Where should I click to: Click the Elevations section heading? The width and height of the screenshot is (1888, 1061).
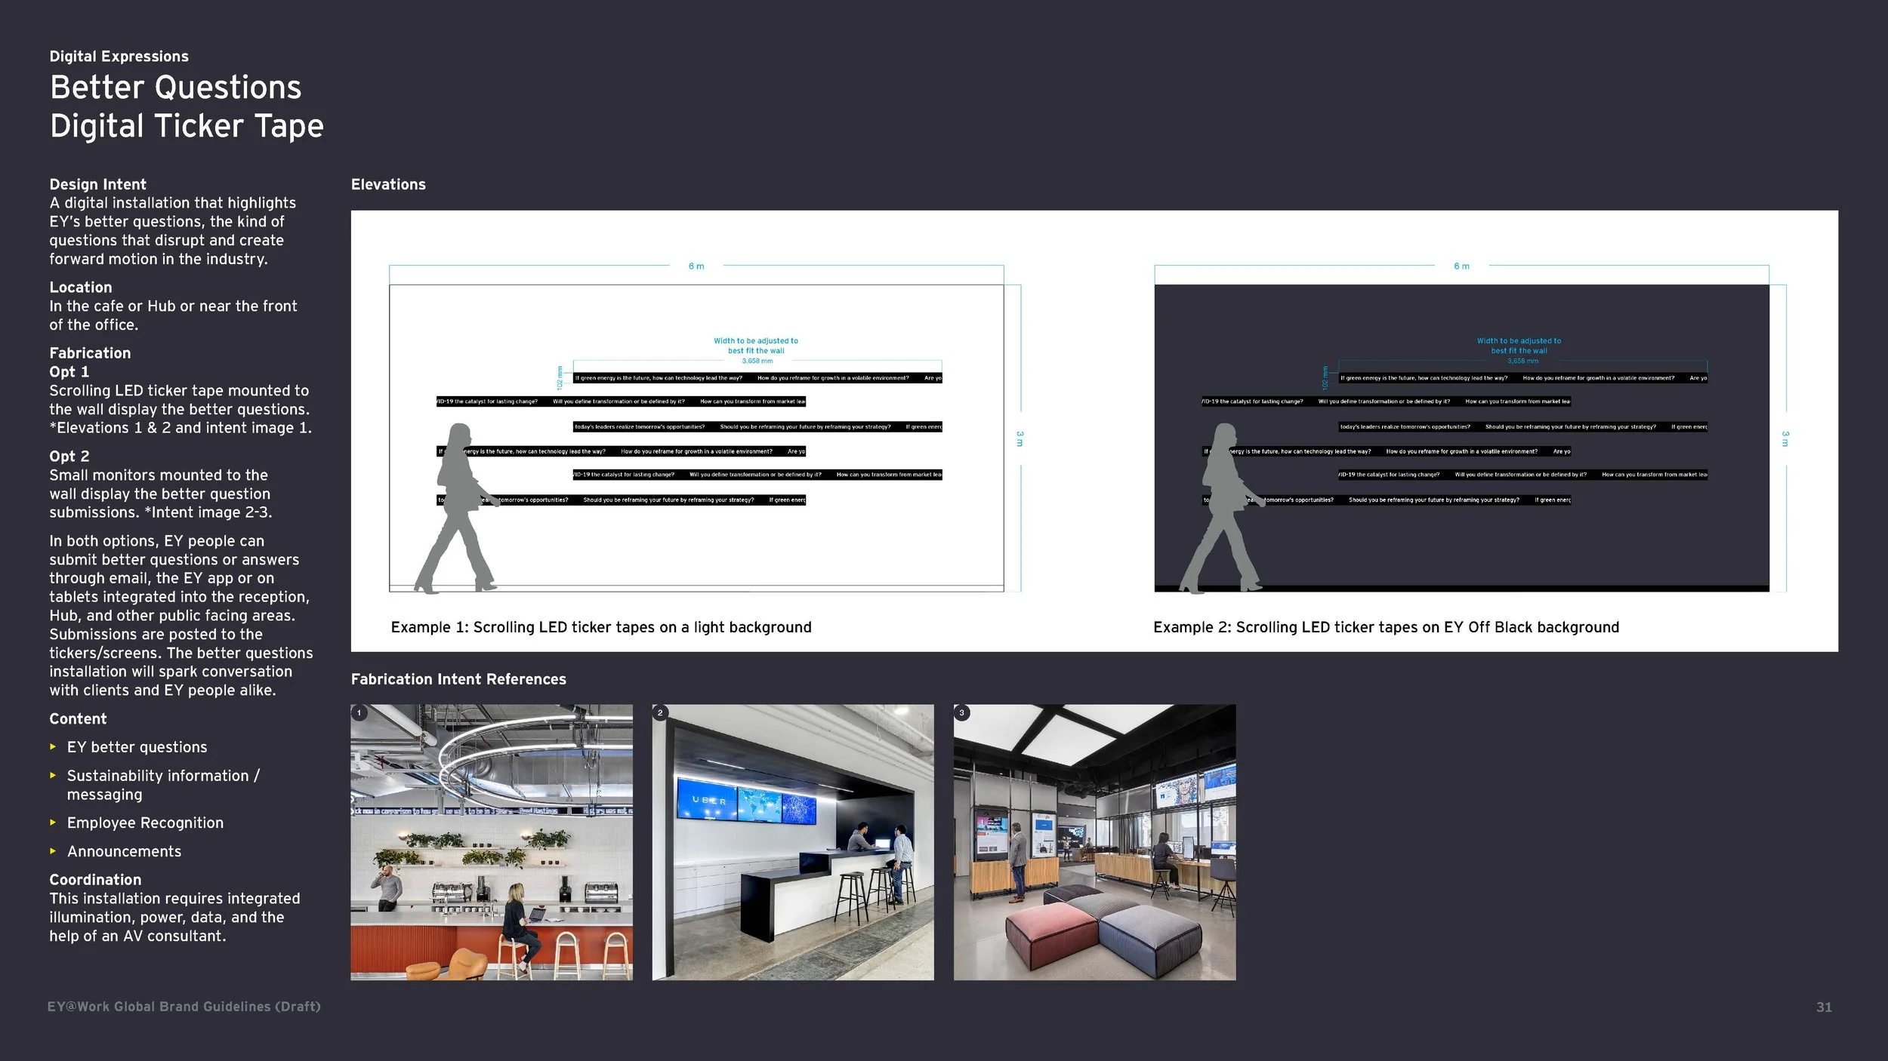(x=388, y=185)
